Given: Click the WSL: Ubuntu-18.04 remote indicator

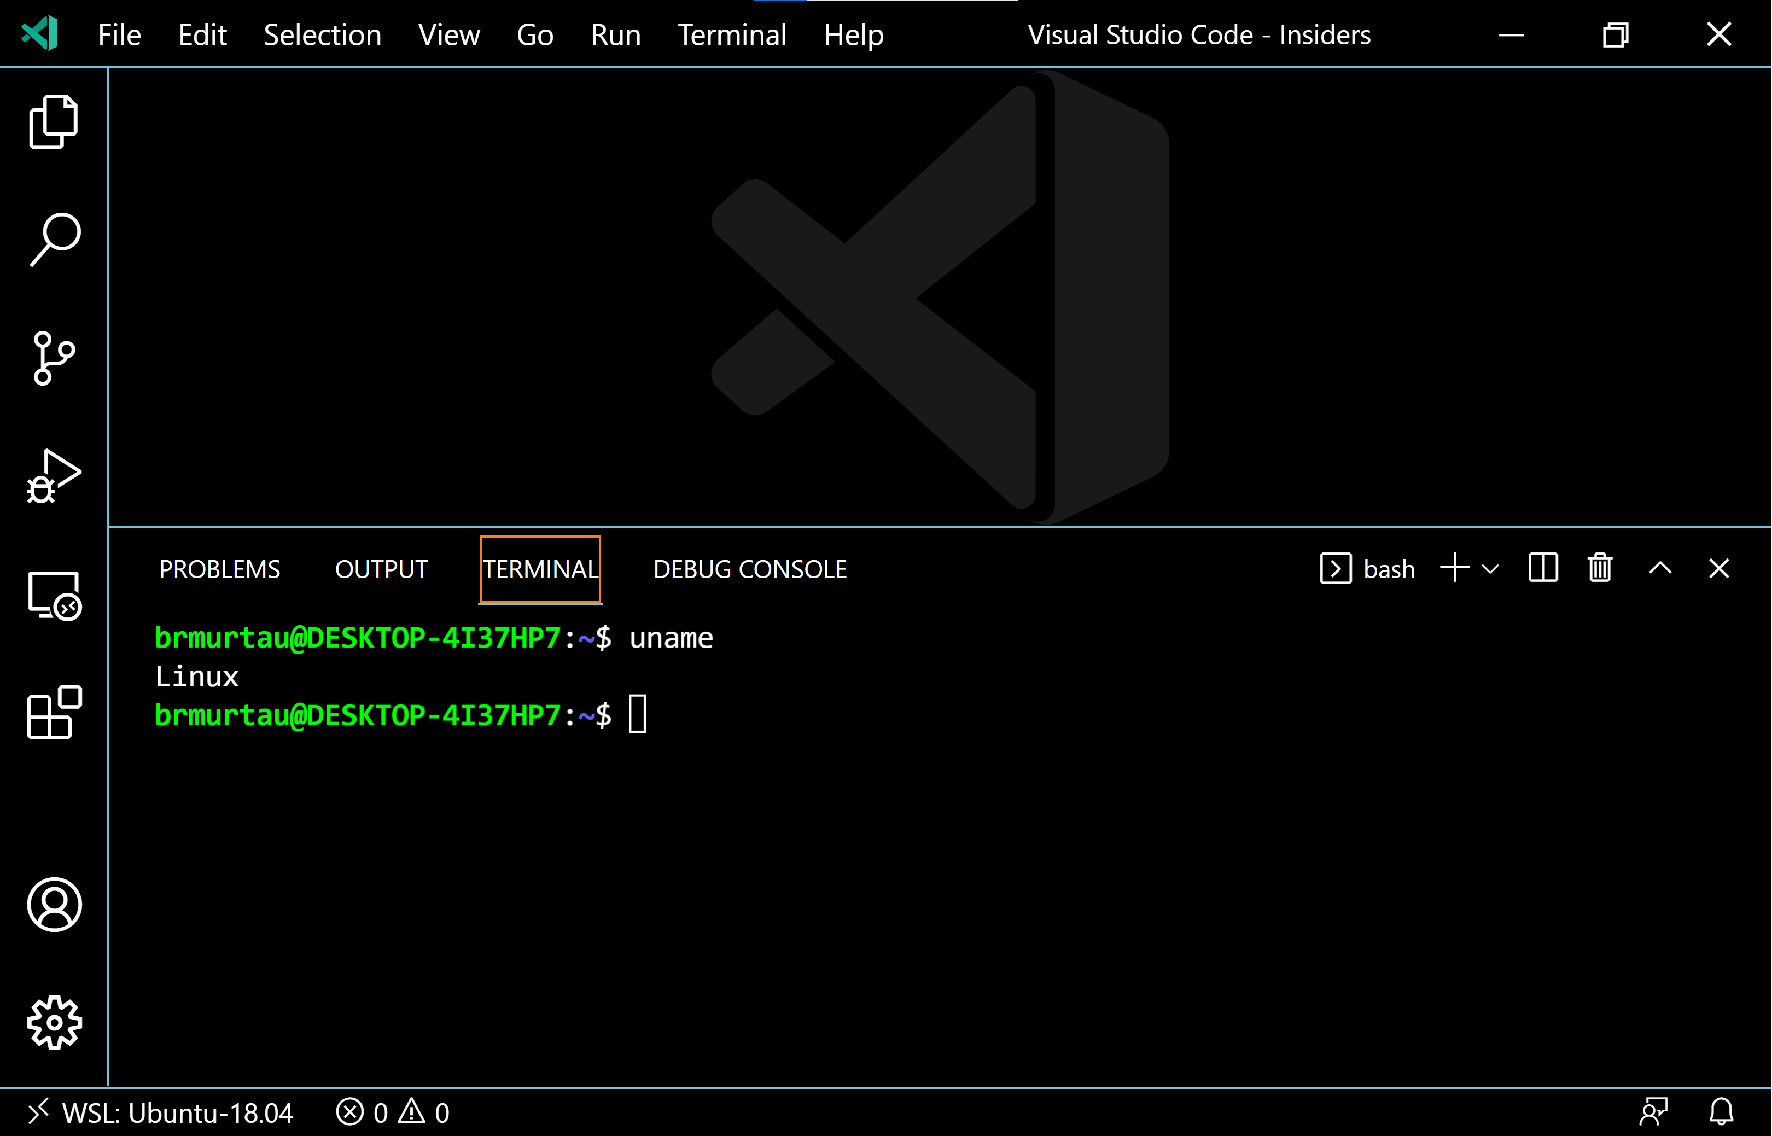Looking at the screenshot, I should (x=161, y=1112).
